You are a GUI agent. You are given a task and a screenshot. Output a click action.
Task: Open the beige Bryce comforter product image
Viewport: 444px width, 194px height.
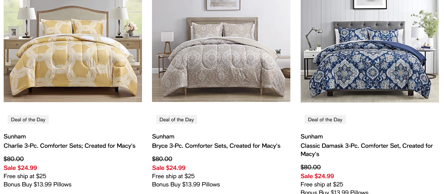[221, 51]
